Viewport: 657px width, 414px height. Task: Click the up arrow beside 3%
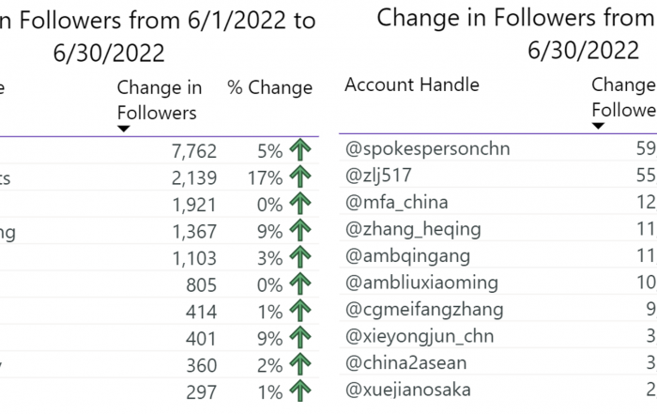click(x=300, y=257)
